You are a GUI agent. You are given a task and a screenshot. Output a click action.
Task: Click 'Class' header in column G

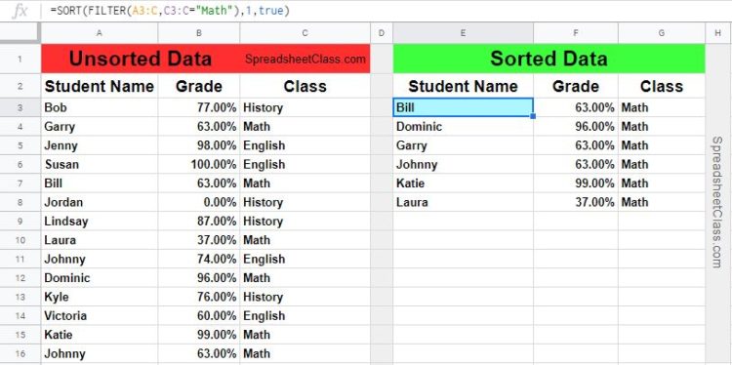tap(662, 86)
